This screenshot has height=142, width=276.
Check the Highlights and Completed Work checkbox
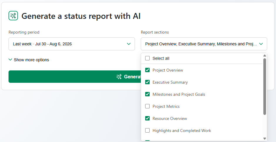point(147,130)
